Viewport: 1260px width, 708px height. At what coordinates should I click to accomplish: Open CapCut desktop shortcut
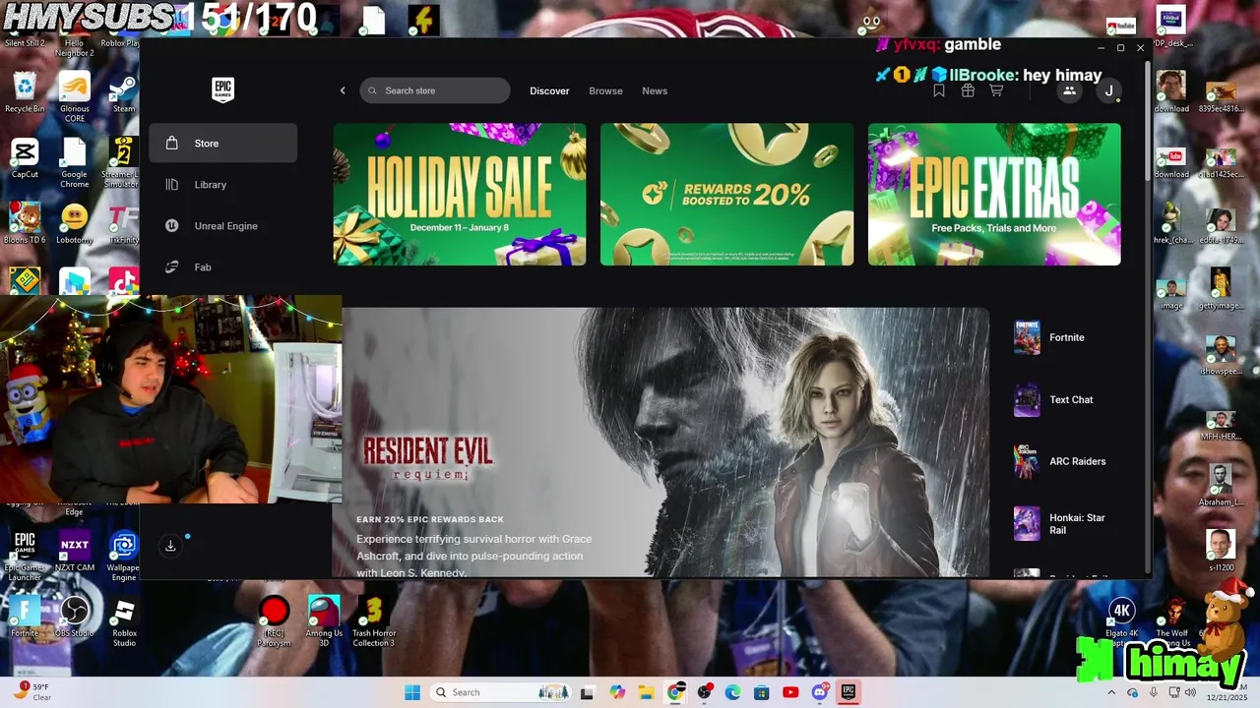(x=25, y=158)
